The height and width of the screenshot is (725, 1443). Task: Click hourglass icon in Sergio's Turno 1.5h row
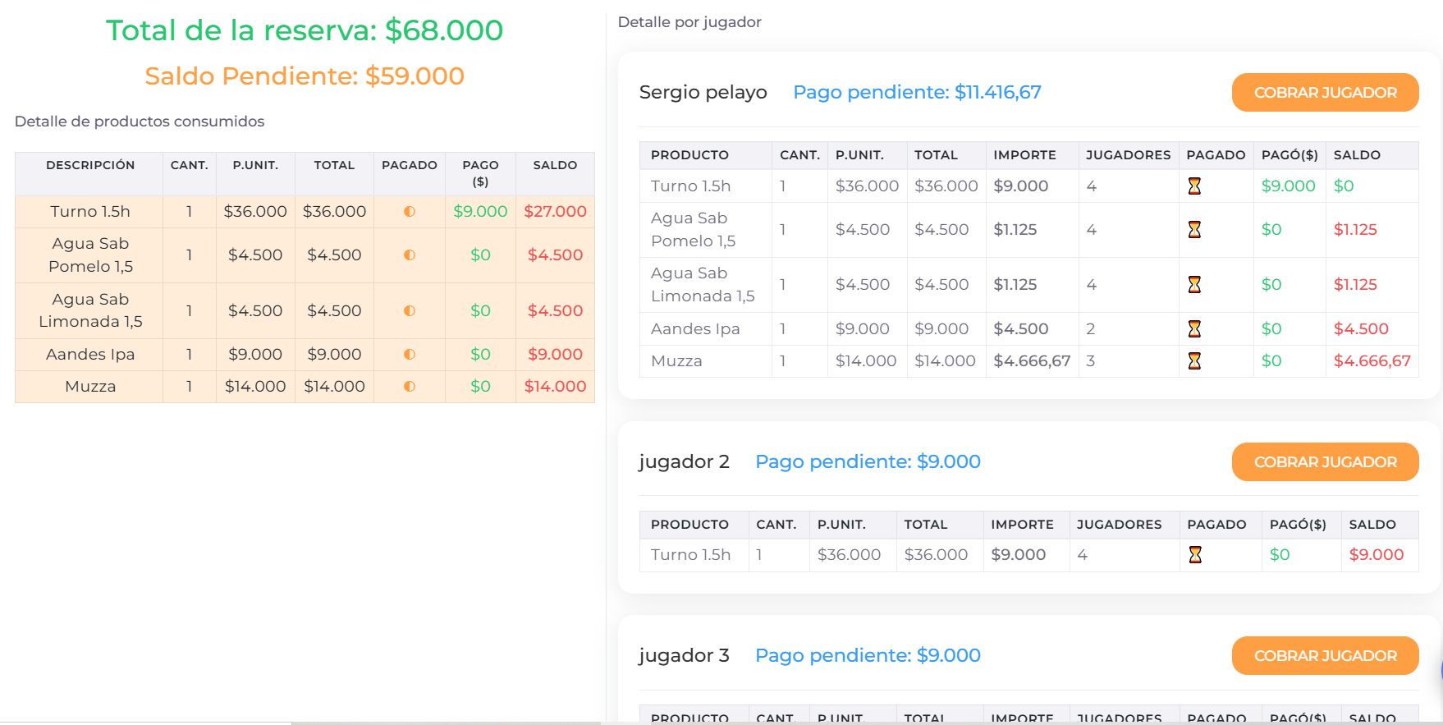(1194, 186)
